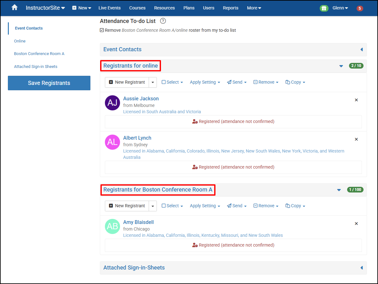Open Amy Blaisdell's profile link

[138, 222]
